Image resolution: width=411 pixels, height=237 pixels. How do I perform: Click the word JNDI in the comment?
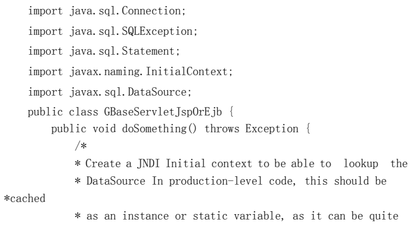(x=148, y=164)
